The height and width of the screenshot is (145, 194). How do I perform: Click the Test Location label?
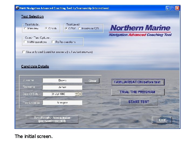pyautogui.click(x=31, y=103)
